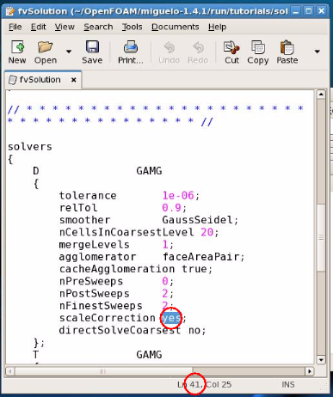Click the horizontal scrollbar right arrow
The width and height of the screenshot is (333, 397).
(x=309, y=371)
